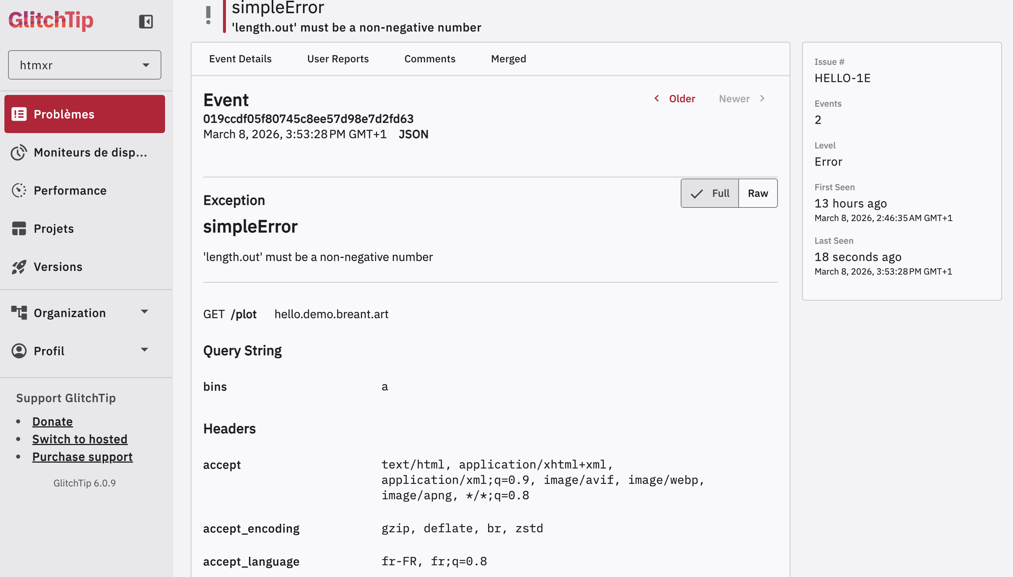Open Versions using the rocket icon

coord(19,266)
